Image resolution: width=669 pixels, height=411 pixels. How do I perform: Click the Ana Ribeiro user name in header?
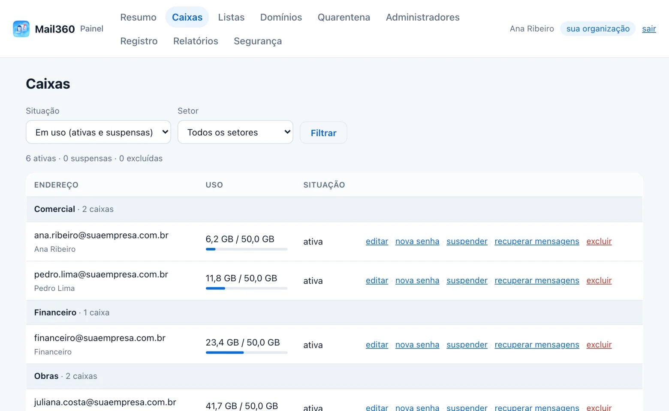pos(532,29)
